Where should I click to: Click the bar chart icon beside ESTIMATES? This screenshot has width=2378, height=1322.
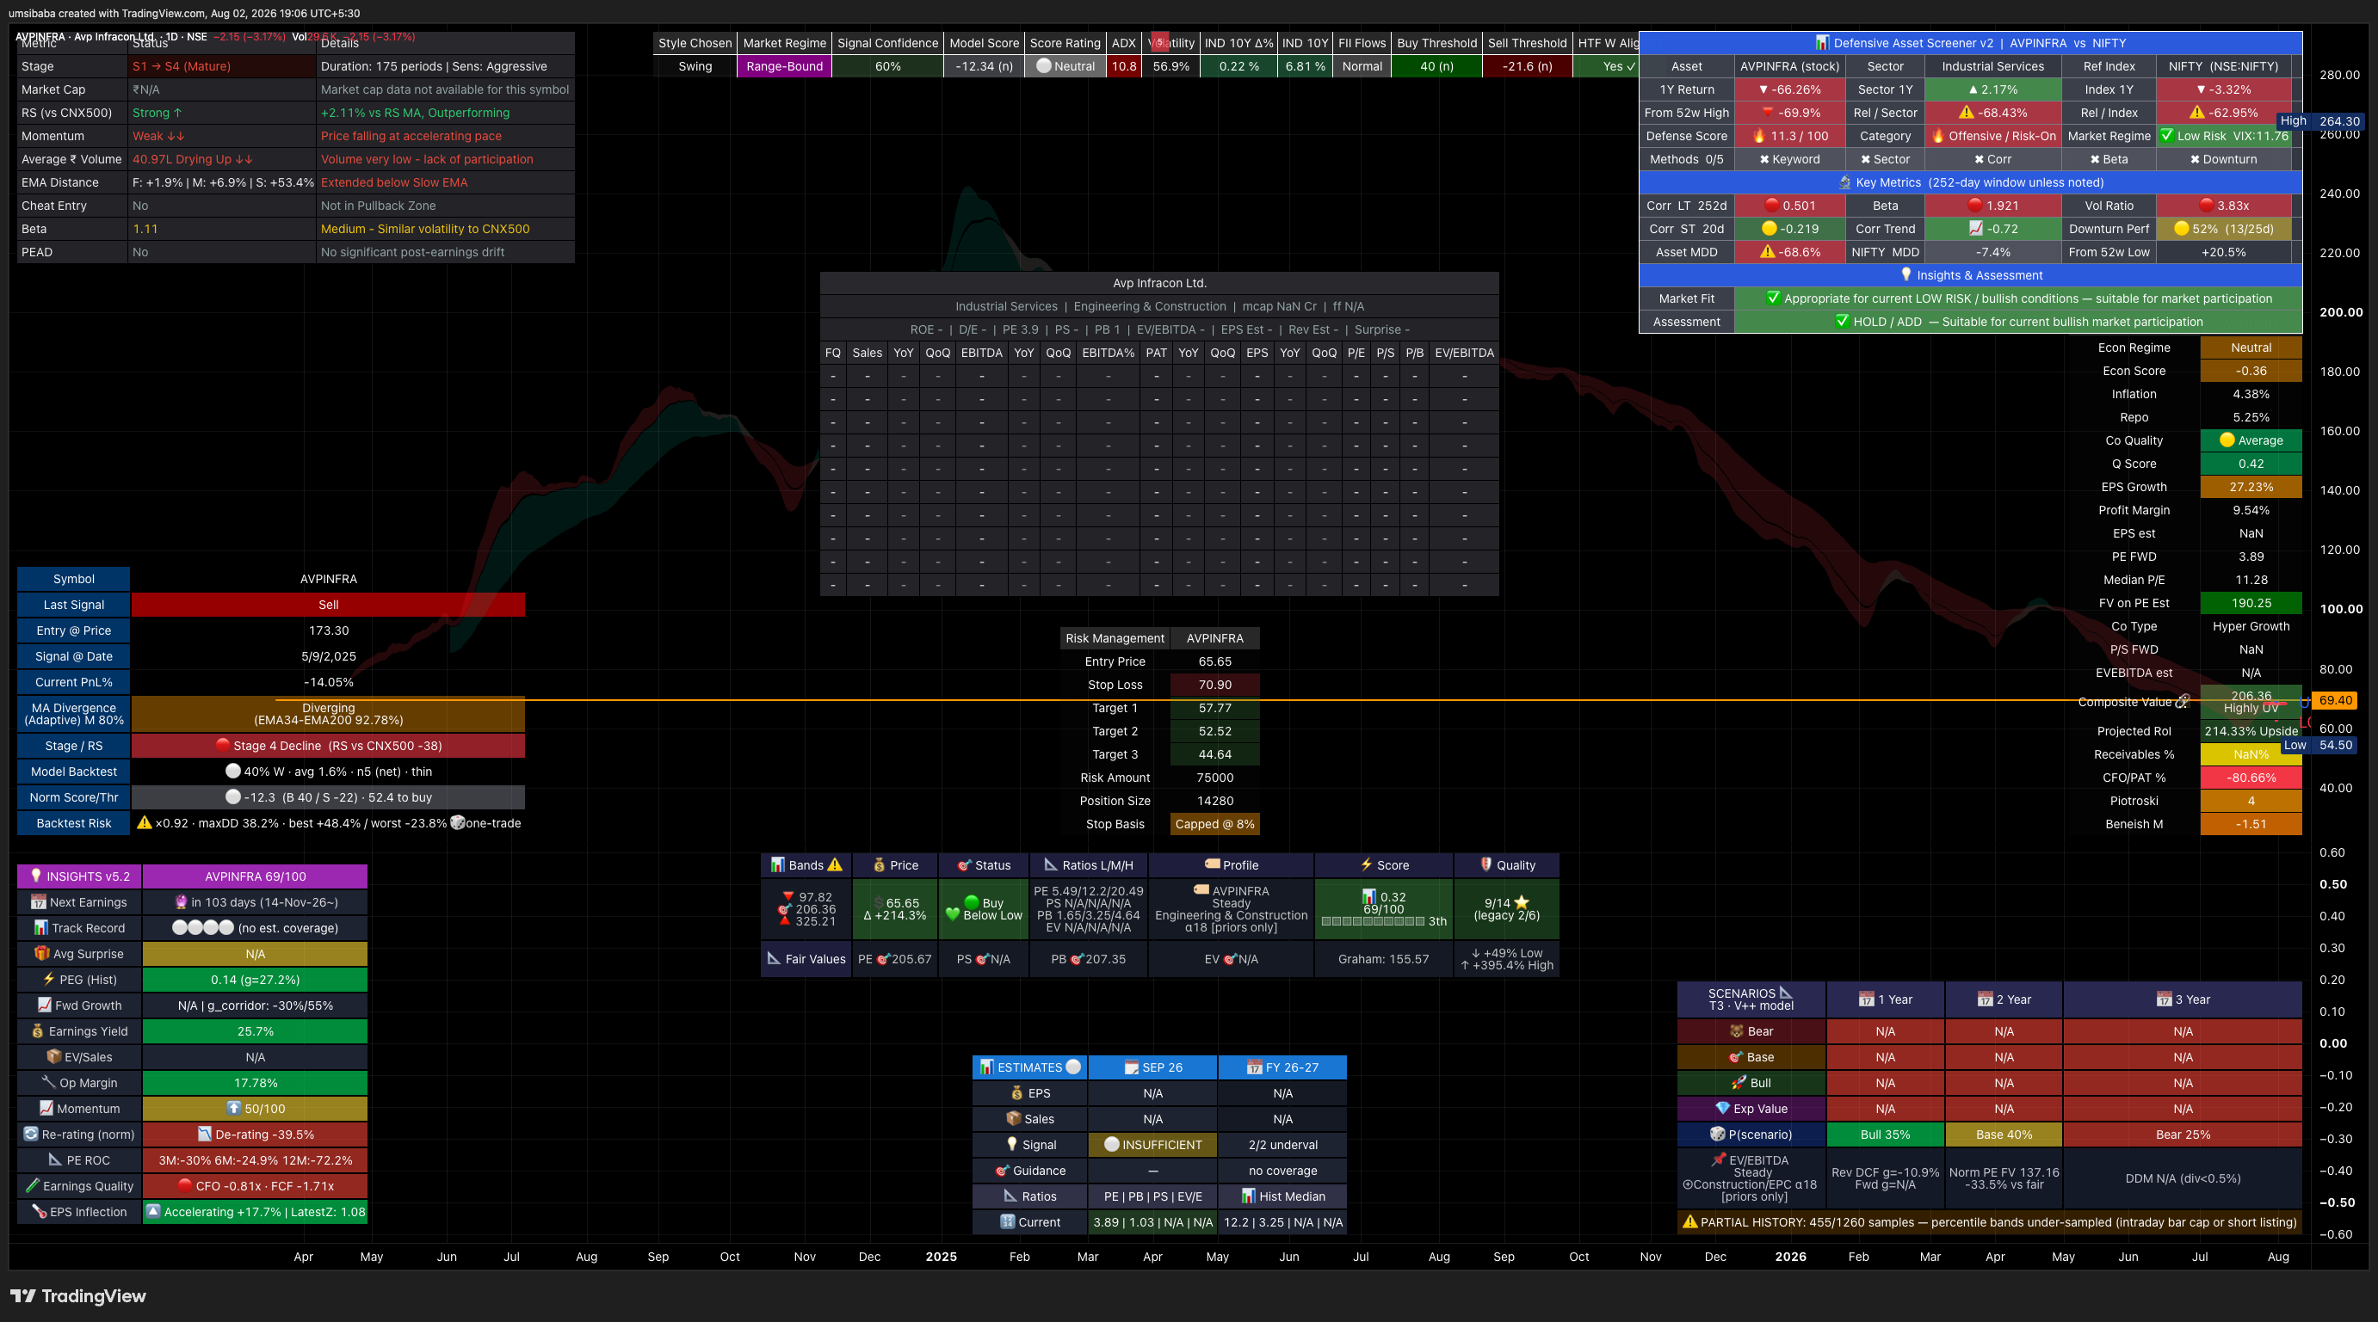986,1067
